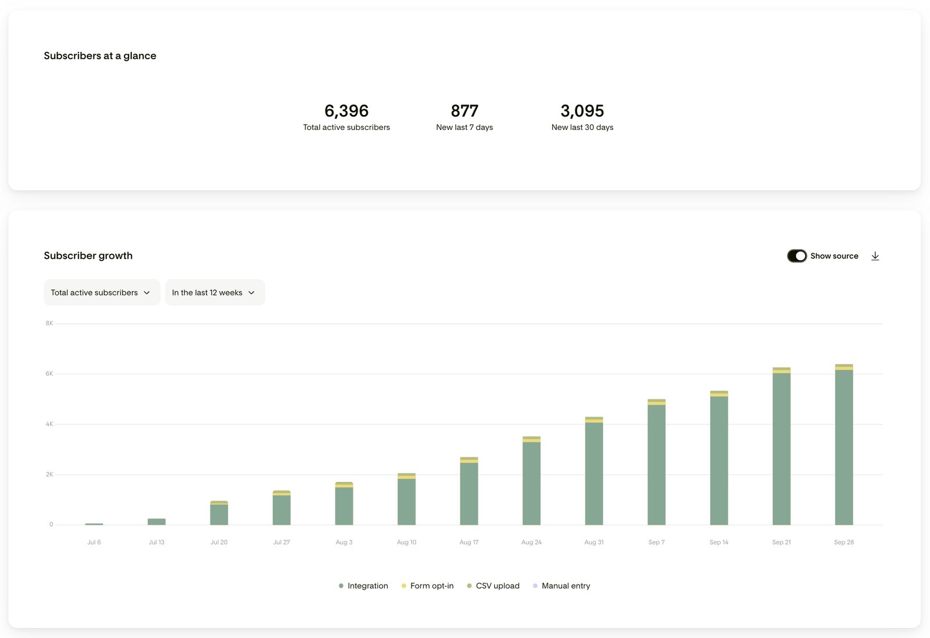Image resolution: width=930 pixels, height=638 pixels.
Task: Select the Sep 21 bar in chart
Action: [781, 446]
